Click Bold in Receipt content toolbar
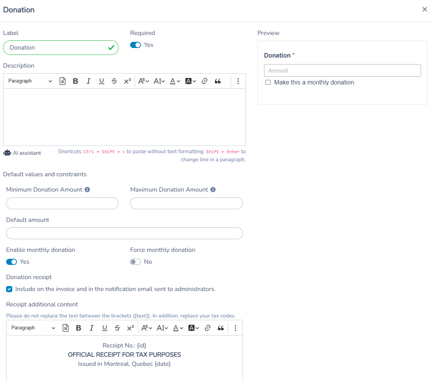 79,328
